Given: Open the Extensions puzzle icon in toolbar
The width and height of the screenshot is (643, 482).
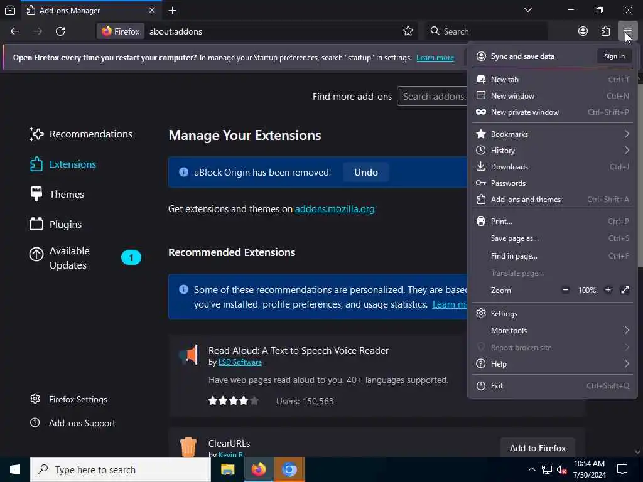Looking at the screenshot, I should 605,31.
